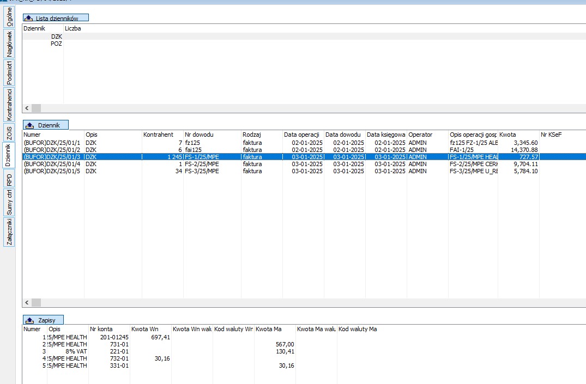
Task: Open the Ogólne vertical tab
Action: 9,16
